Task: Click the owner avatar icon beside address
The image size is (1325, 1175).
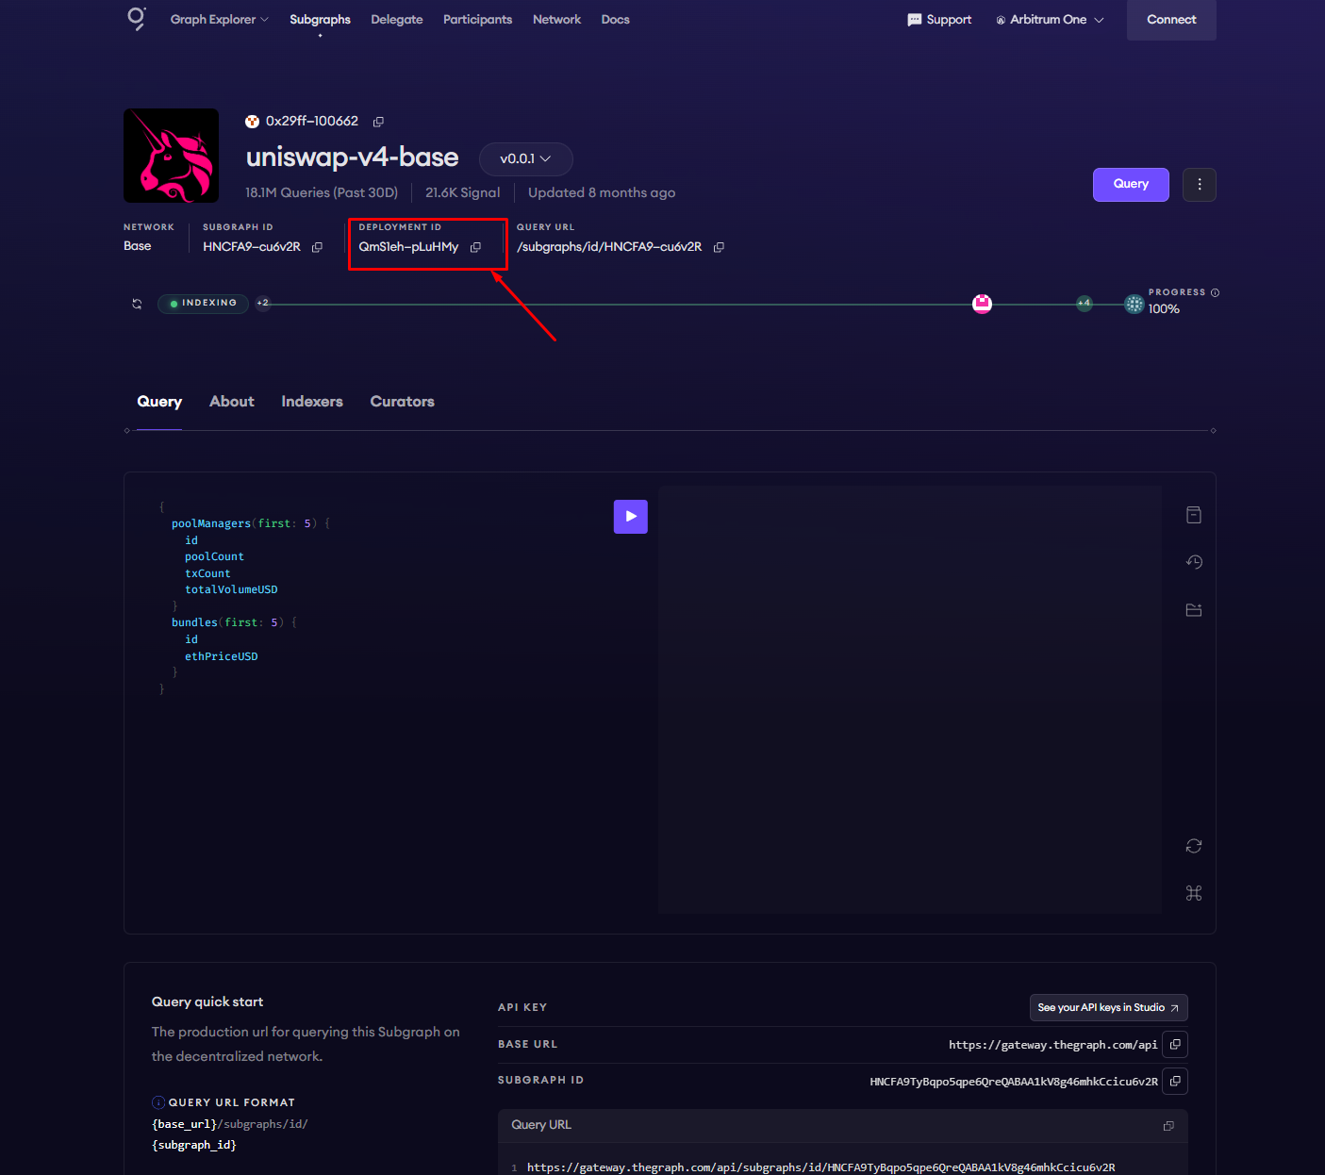Action: 252,122
